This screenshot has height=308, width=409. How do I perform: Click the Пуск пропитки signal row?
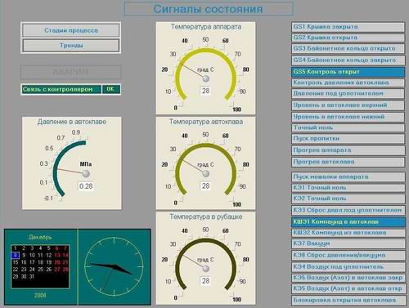(x=348, y=139)
